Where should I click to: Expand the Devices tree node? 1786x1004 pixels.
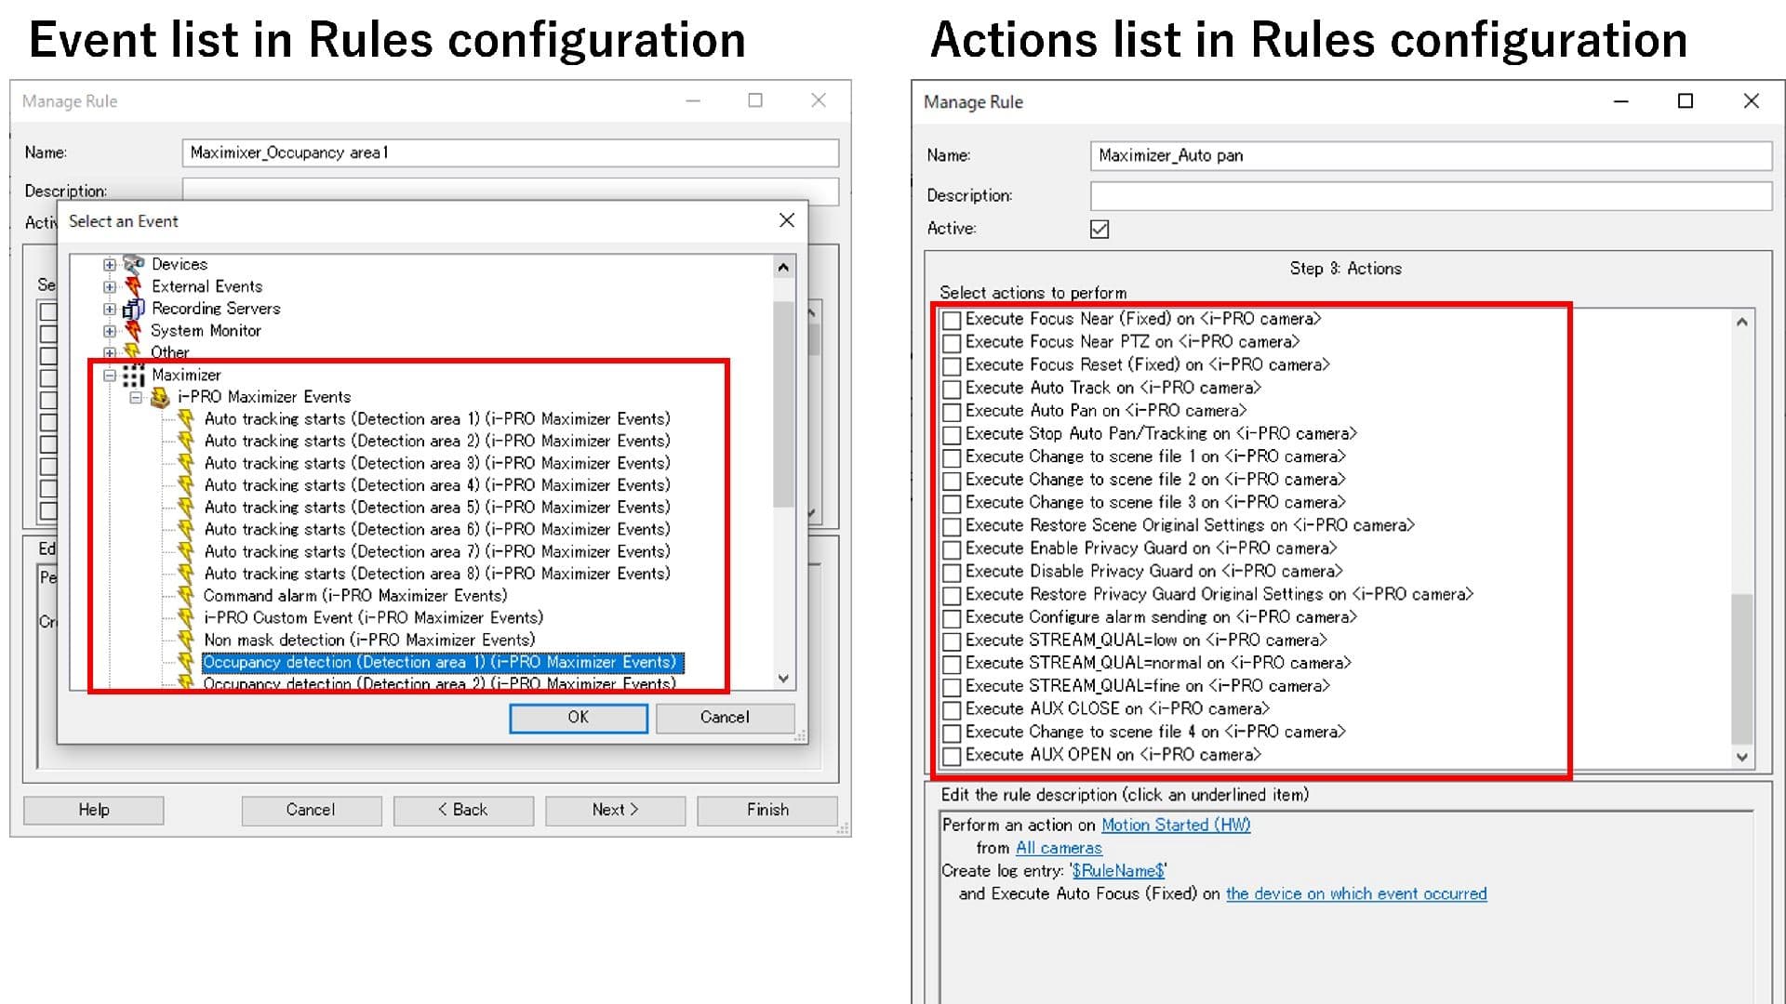[110, 265]
